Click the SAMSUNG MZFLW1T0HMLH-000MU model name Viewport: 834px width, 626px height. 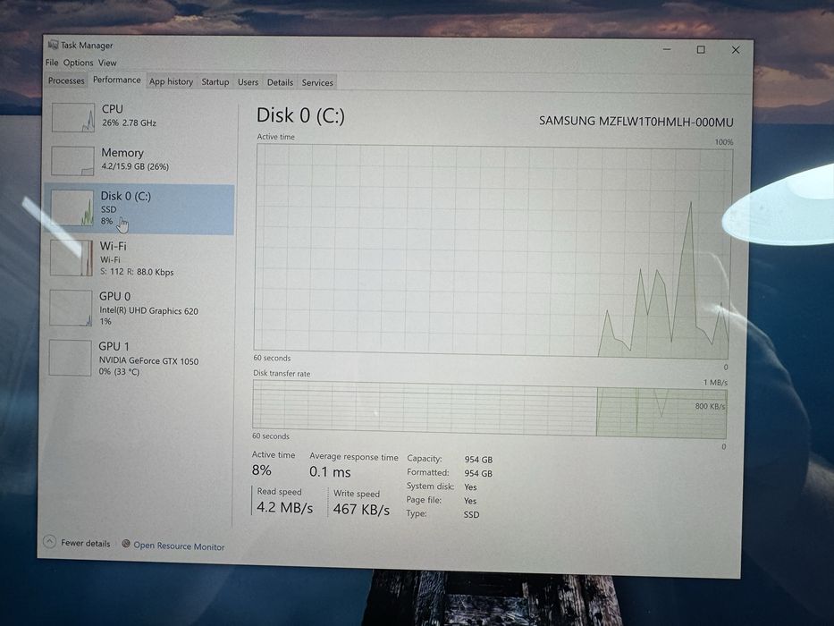(636, 122)
